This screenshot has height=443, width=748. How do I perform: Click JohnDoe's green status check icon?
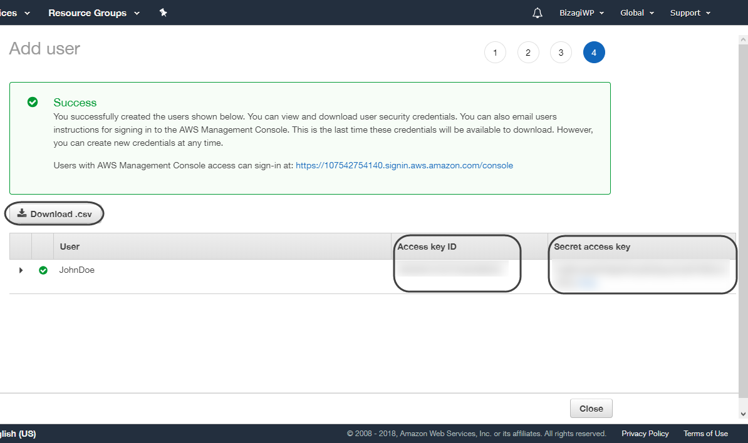[x=43, y=270]
